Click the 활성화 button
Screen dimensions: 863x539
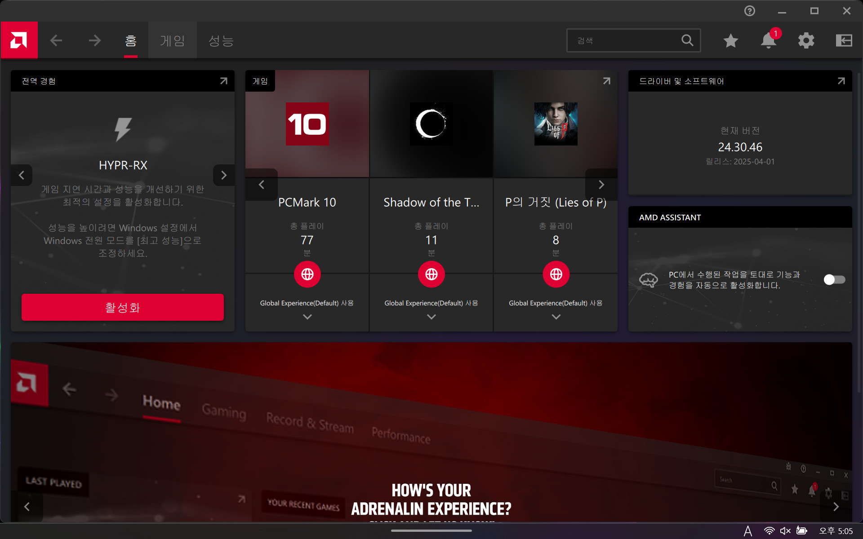click(x=123, y=307)
